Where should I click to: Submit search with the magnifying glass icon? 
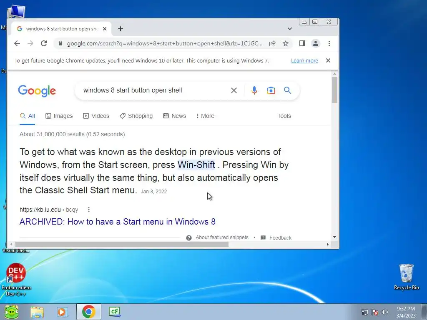(287, 90)
